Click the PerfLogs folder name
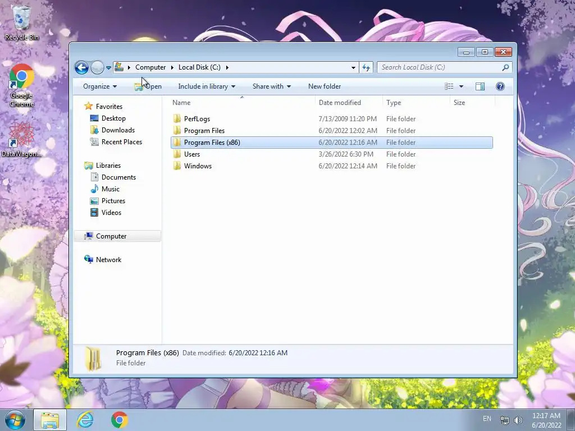 [197, 119]
